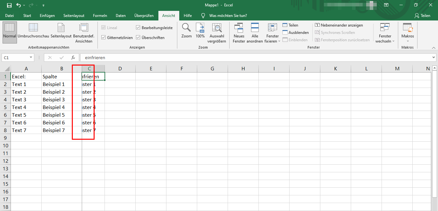Click the insert function fx icon

coord(73,58)
